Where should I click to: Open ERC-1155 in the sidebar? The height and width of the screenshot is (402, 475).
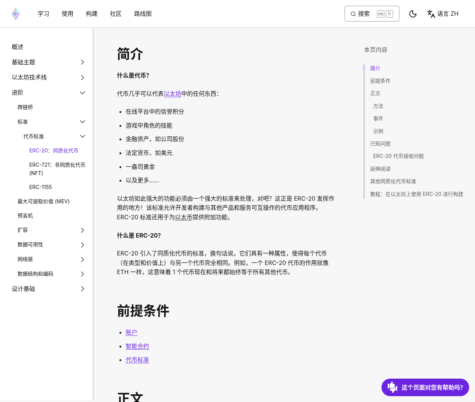(41, 187)
